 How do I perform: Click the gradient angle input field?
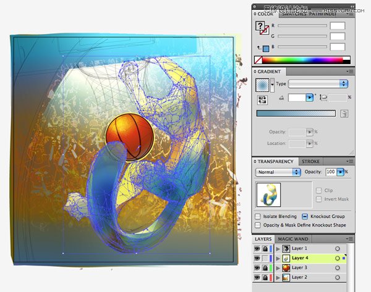pos(297,98)
